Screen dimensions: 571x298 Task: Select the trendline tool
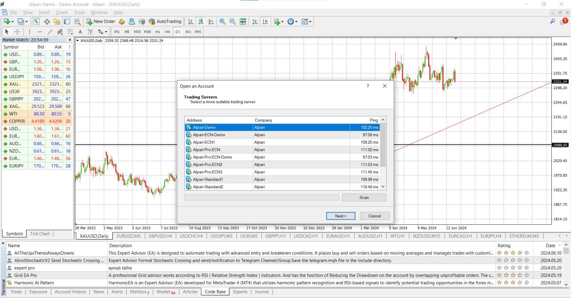point(50,32)
